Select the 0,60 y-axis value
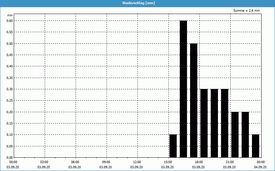 pyautogui.click(x=10, y=21)
